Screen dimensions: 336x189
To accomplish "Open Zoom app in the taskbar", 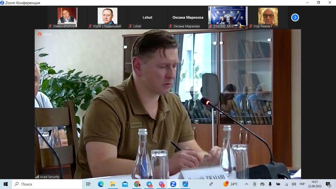I will [173, 184].
